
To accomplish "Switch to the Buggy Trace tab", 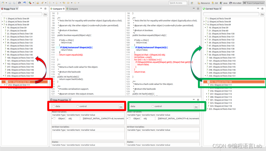I will click(9, 9).
